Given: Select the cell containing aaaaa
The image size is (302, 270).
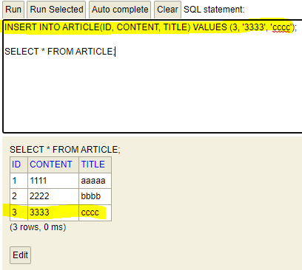Looking at the screenshot, I should (x=95, y=181).
